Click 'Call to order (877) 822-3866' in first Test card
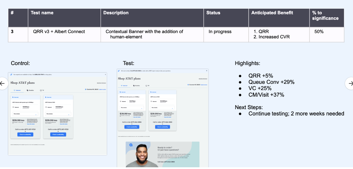Viewport: 353px width, 169px height. 132,122
